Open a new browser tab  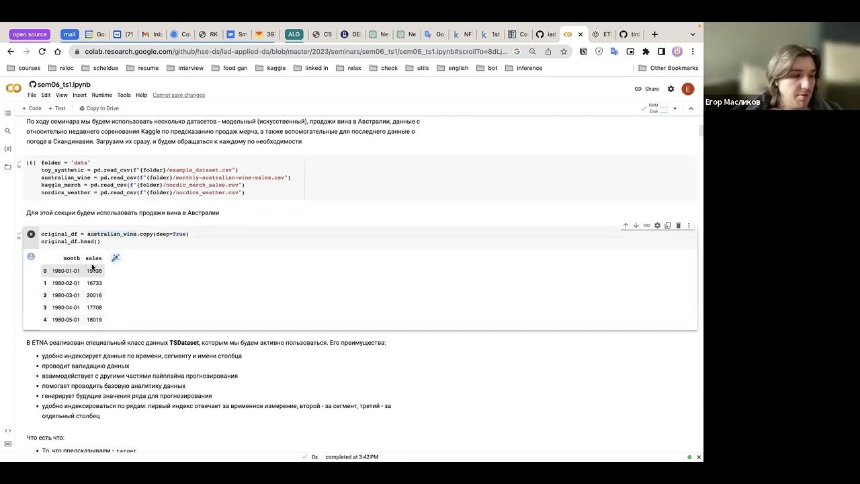tap(654, 34)
